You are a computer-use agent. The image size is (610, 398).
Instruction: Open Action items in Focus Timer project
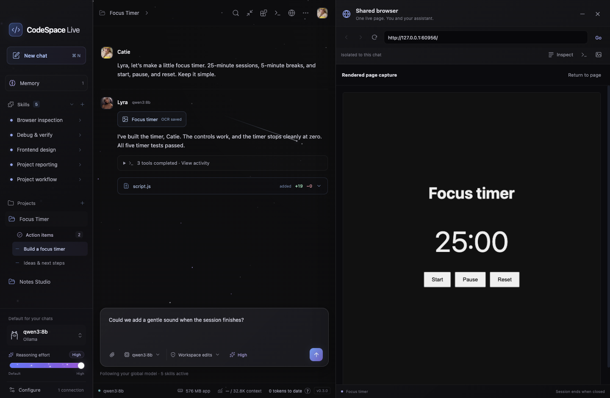pyautogui.click(x=50, y=235)
